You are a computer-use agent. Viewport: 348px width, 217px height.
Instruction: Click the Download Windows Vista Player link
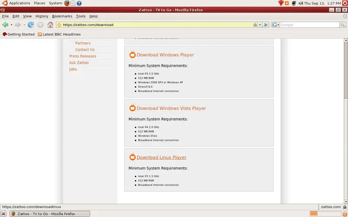click(x=171, y=108)
